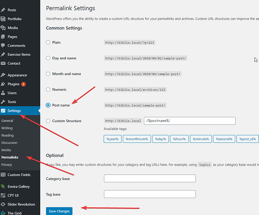Viewport: 259px width, 215px height.
Task: Focus the Tag base input field
Action: (x=150, y=194)
